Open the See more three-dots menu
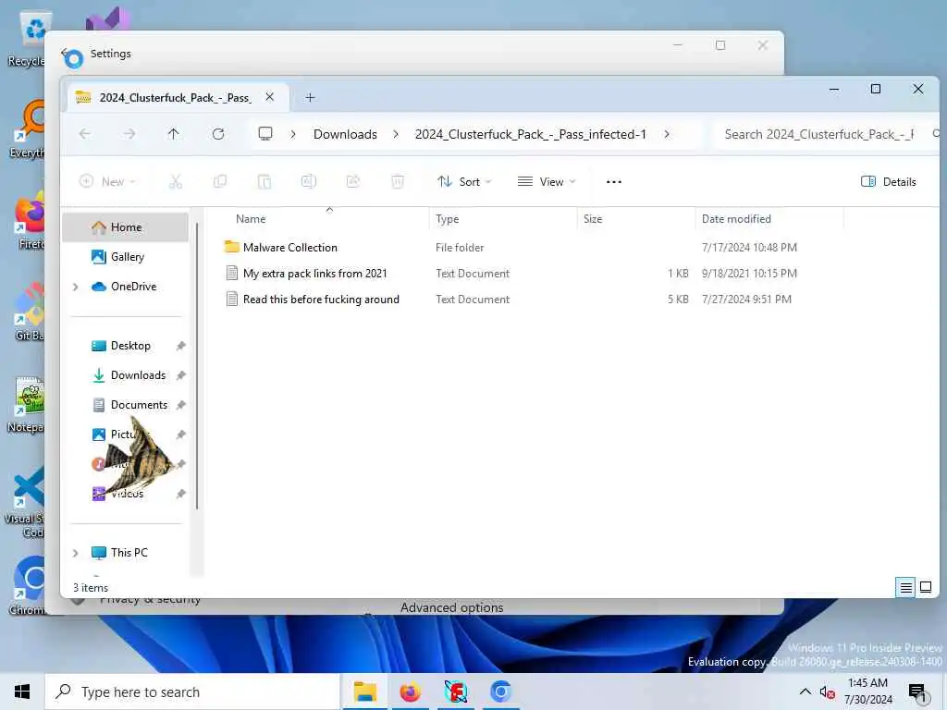 [614, 182]
